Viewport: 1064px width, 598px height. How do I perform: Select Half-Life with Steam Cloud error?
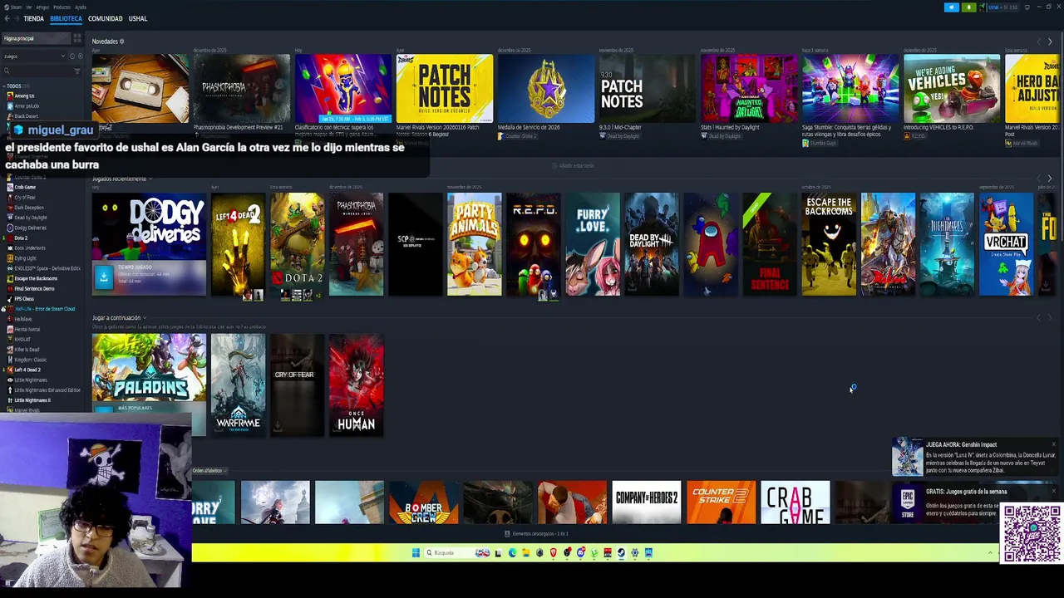click(43, 309)
